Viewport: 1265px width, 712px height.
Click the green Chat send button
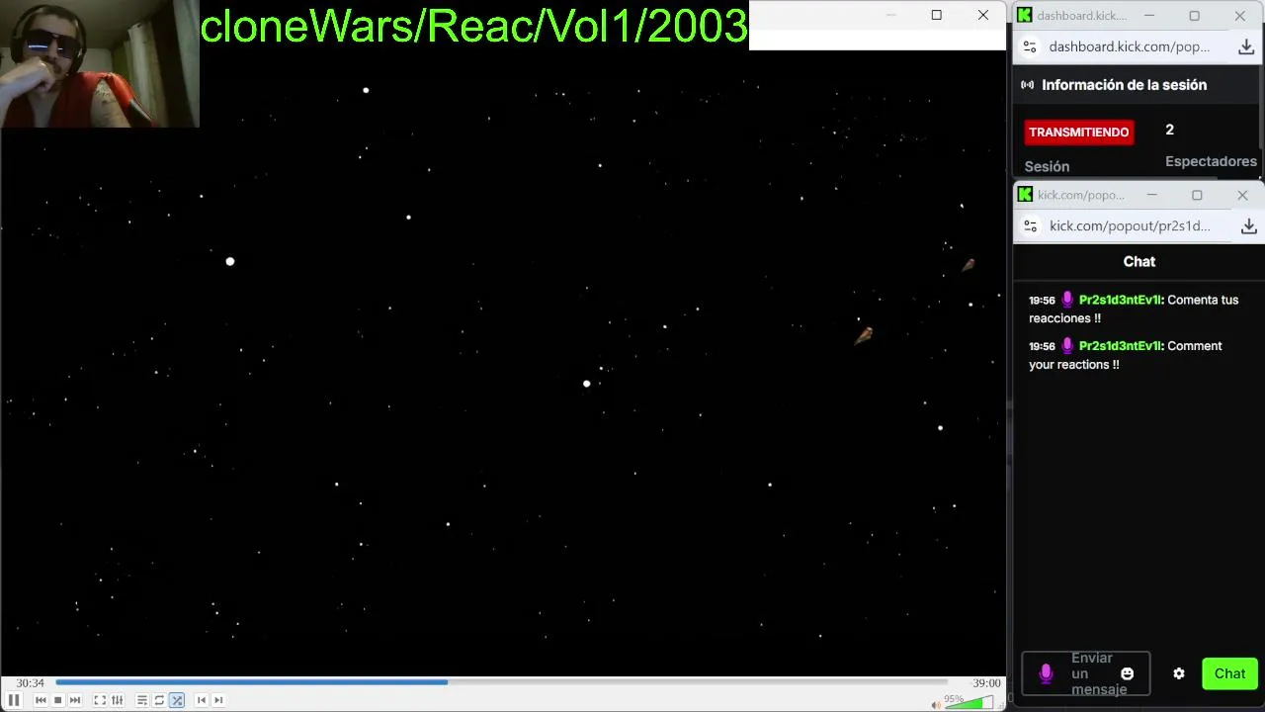(x=1229, y=673)
